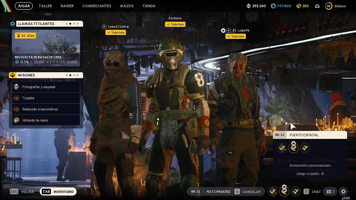The image size is (356, 200).
Task: Select second page dot in Misiones header
Action: pos(74,75)
